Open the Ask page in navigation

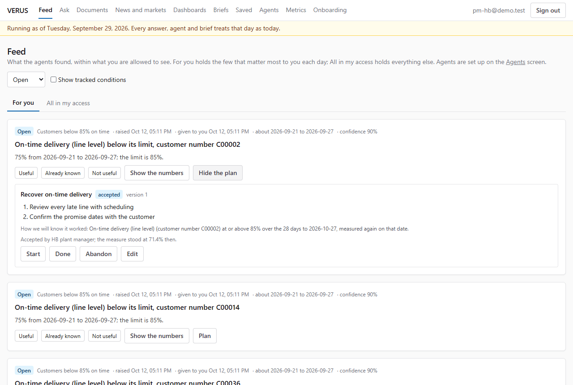pyautogui.click(x=64, y=10)
